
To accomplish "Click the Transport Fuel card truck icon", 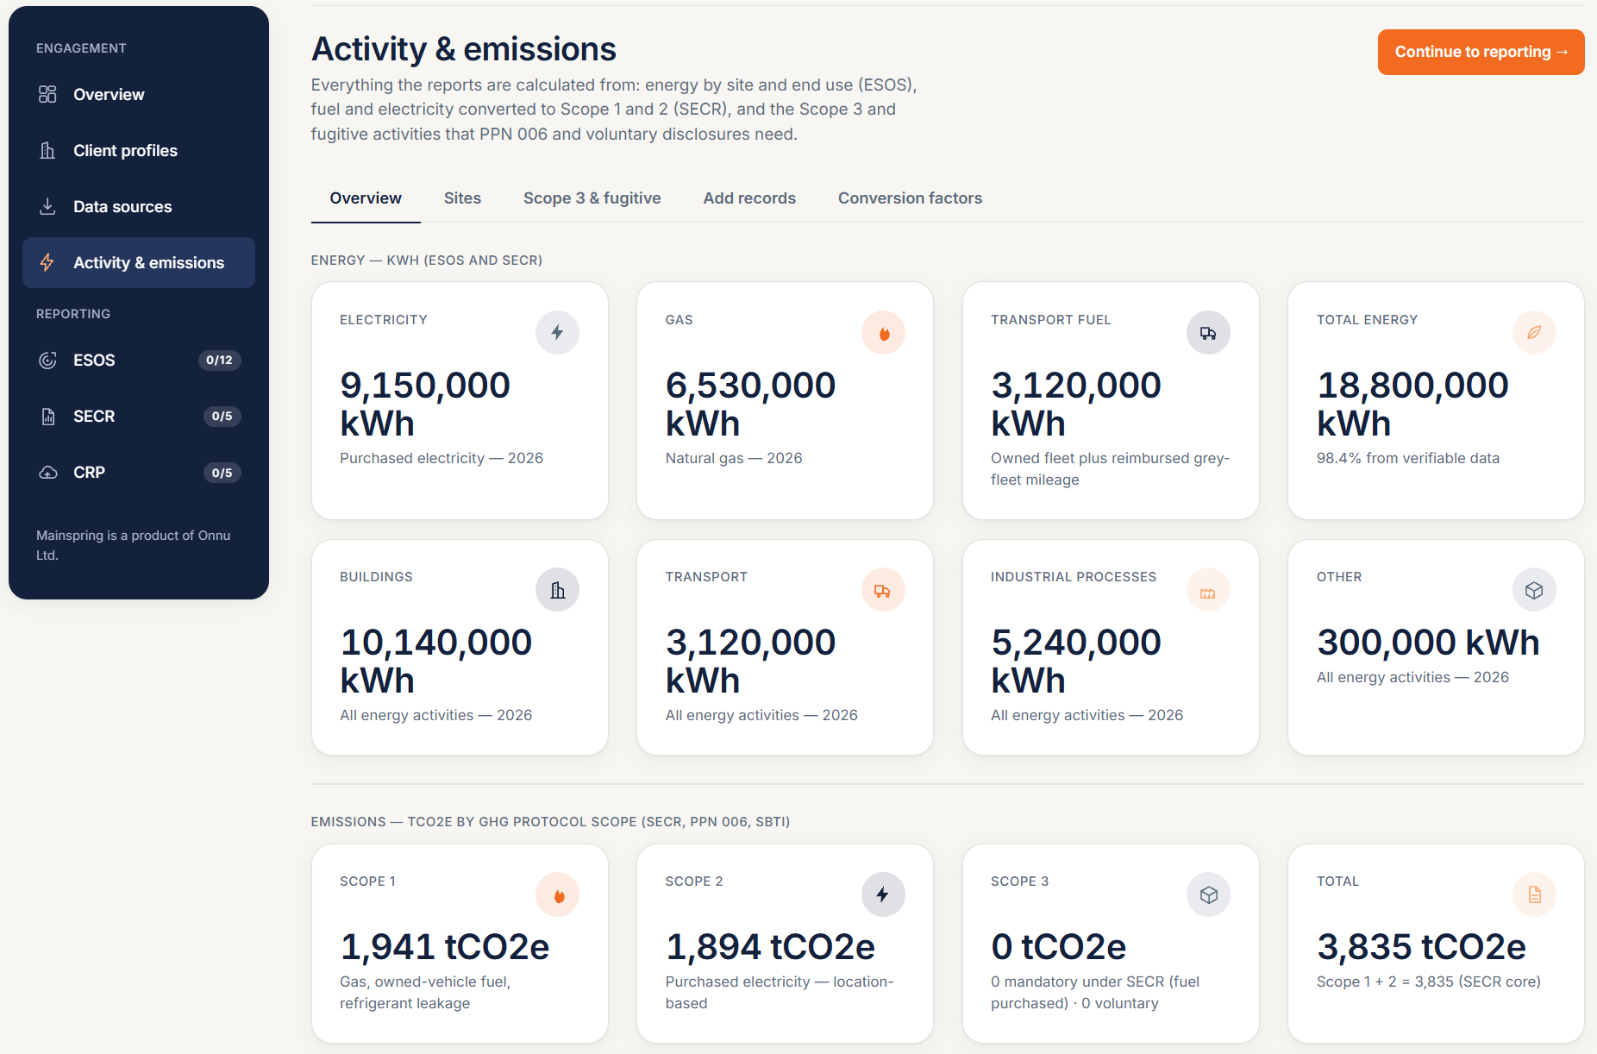I will 1208,332.
